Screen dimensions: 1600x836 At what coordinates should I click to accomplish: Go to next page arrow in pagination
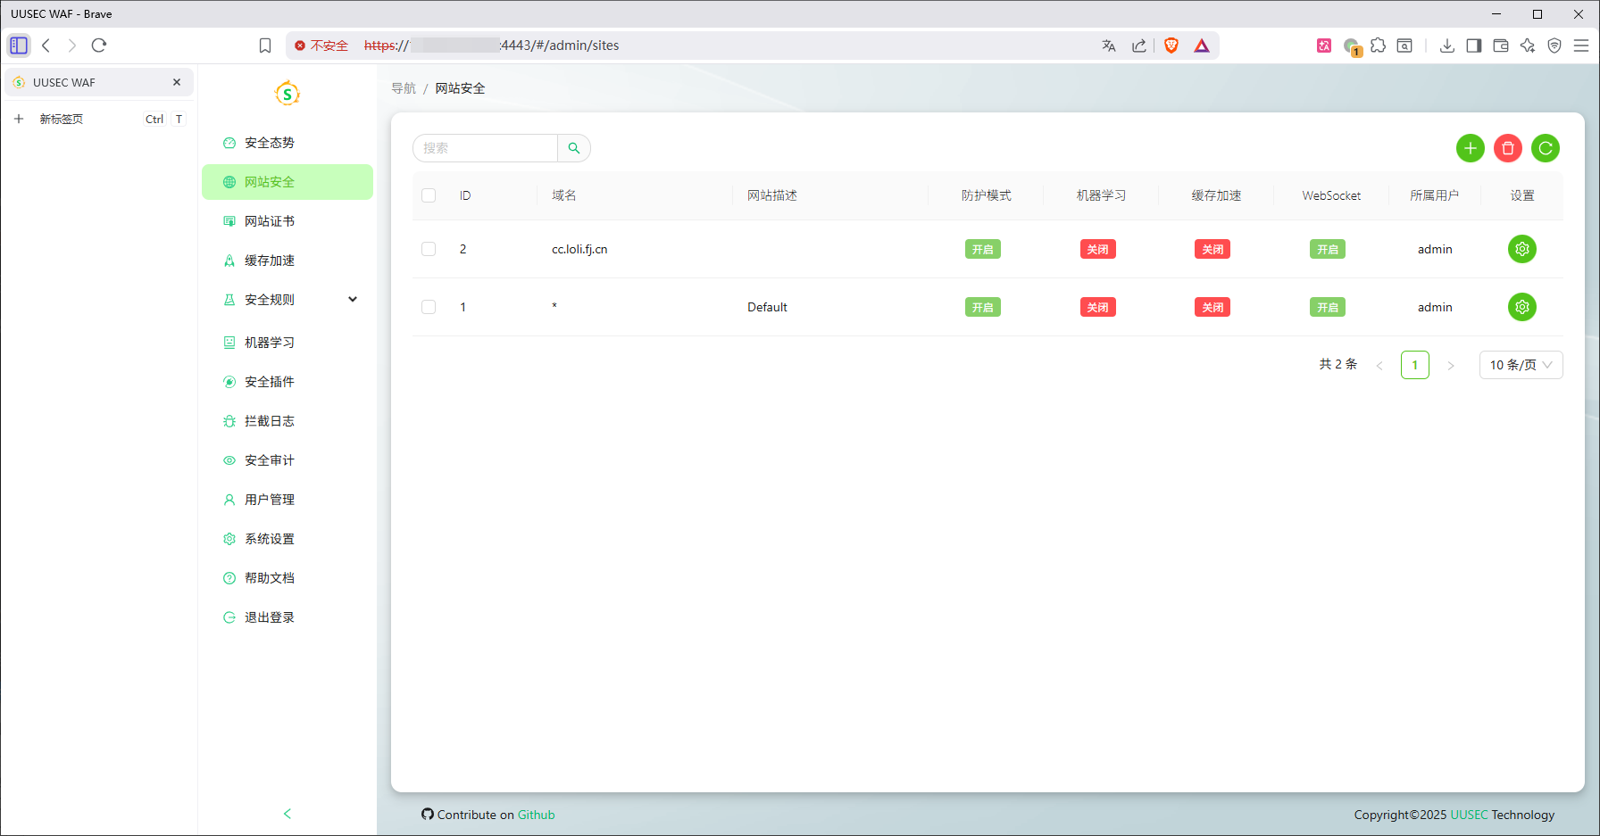coord(1451,365)
